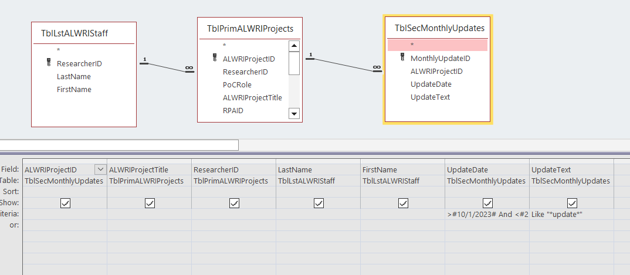Select PoCRole field in TblPrimALWRIProjects

(237, 84)
